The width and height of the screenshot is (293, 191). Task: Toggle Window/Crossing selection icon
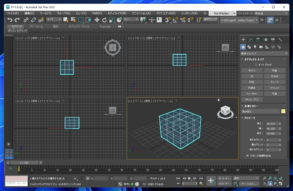click(x=88, y=20)
